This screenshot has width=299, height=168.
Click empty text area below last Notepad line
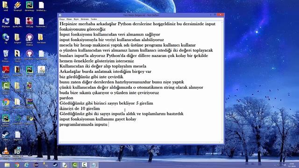tap(140, 134)
